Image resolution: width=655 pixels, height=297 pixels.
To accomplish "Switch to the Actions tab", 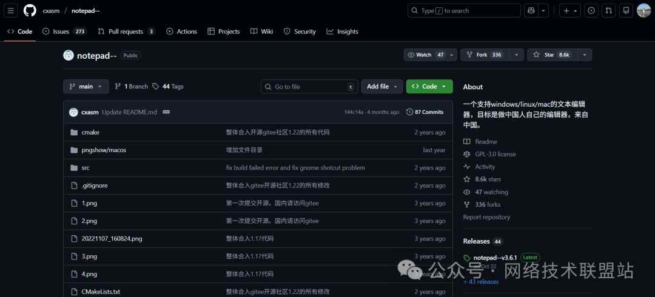I will (x=181, y=32).
